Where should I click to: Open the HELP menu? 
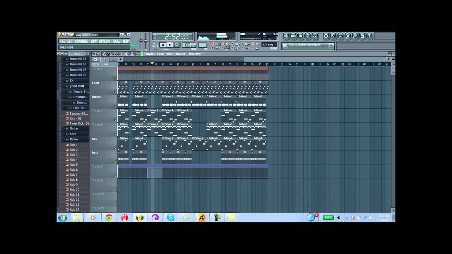click(x=126, y=41)
